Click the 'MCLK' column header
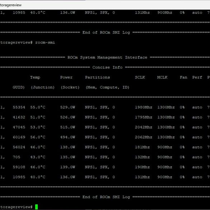210x210 pixels. (x=162, y=78)
